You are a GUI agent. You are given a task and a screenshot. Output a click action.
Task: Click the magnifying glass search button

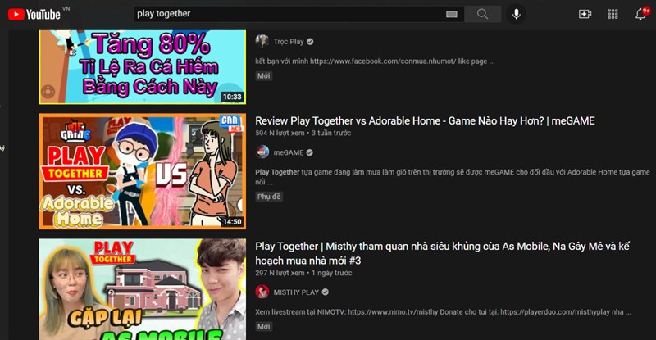click(x=482, y=14)
